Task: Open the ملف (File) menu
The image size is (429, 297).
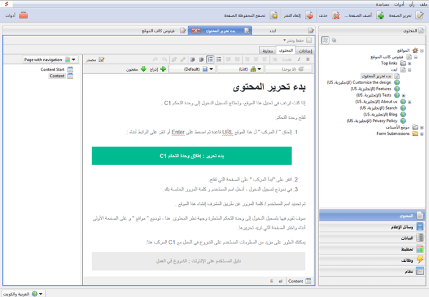Action: [x=423, y=4]
